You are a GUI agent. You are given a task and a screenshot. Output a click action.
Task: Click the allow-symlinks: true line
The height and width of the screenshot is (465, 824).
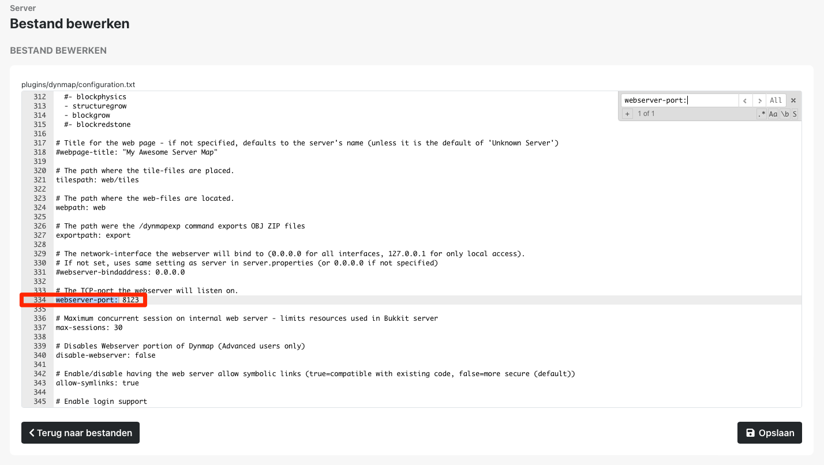point(97,383)
